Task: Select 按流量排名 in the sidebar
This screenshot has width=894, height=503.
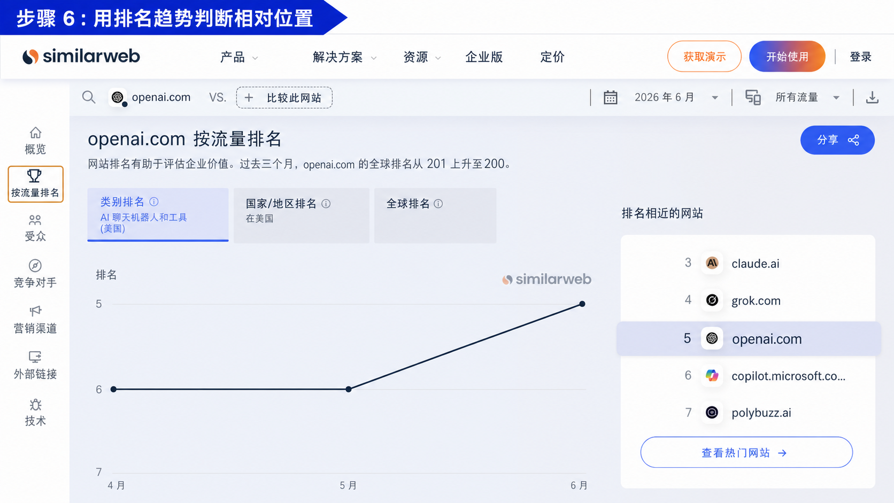Action: pyautogui.click(x=35, y=184)
